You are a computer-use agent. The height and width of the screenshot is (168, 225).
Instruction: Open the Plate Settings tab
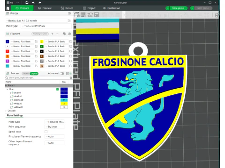tap(15, 115)
